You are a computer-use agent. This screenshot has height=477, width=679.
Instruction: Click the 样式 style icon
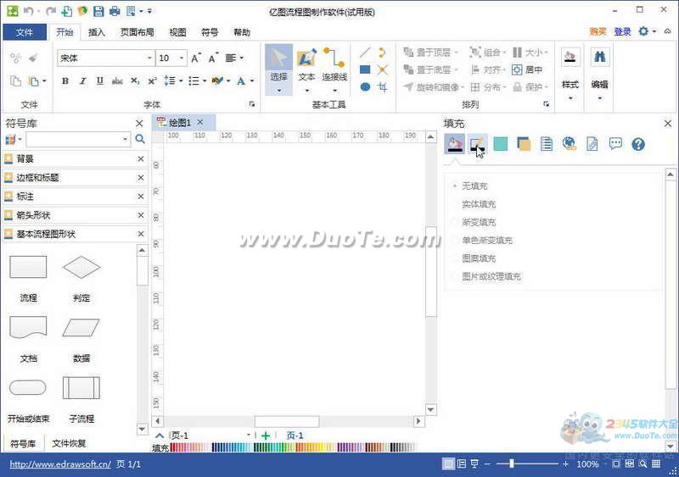tap(570, 57)
